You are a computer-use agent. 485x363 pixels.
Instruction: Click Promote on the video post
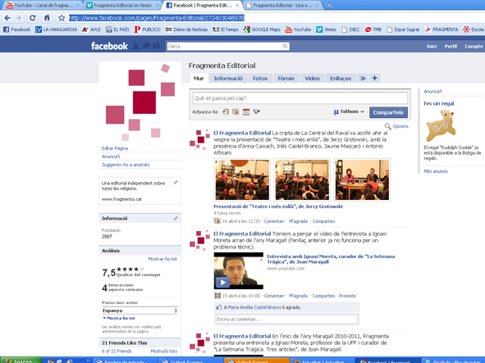pyautogui.click(x=347, y=296)
